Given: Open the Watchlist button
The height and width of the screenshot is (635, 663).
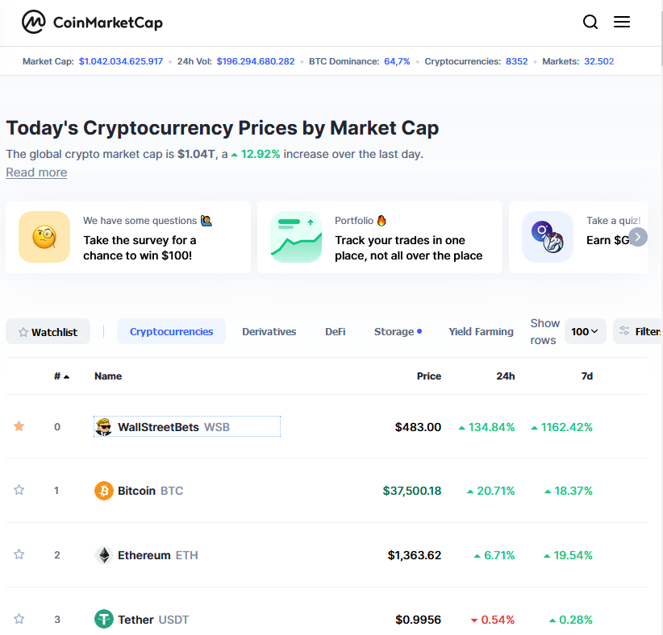Looking at the screenshot, I should pyautogui.click(x=48, y=332).
